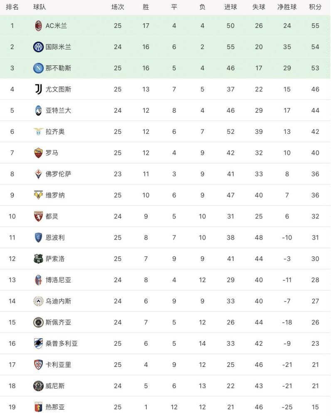Open the 萨索洛 team name link
331x416 pixels.
[55, 259]
